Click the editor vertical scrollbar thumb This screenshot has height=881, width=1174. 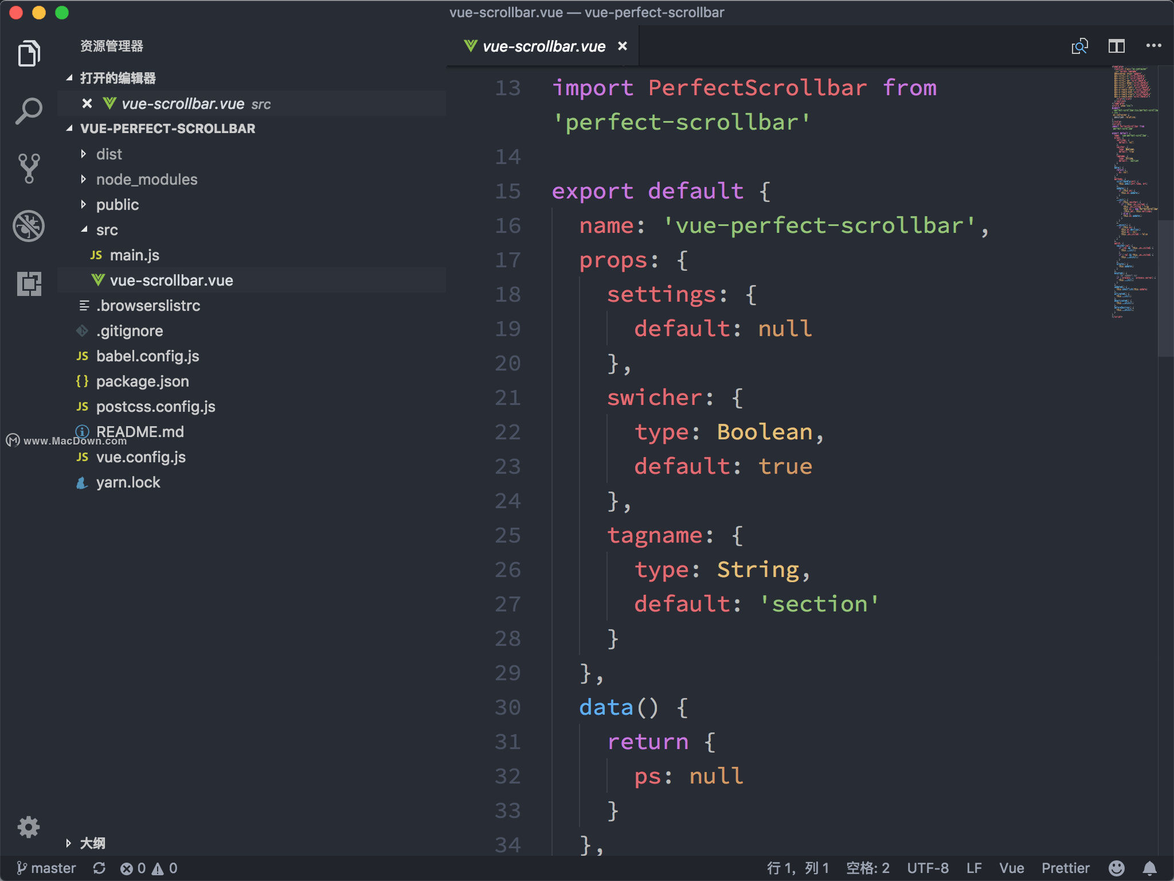tap(1165, 289)
